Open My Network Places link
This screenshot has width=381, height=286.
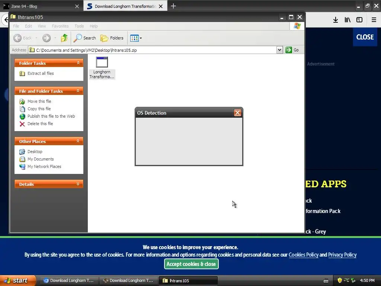point(44,166)
